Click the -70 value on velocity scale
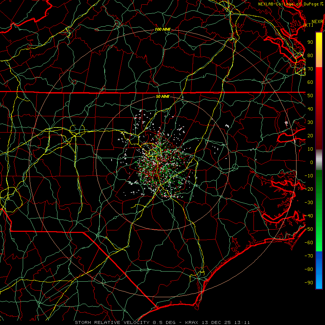The image size is (325, 325). point(309,256)
